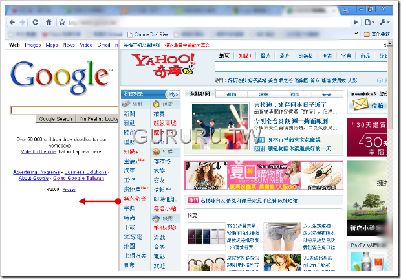The image size is (401, 279).
Task: Open the Chrome Dual View bookmark
Action: click(x=148, y=34)
